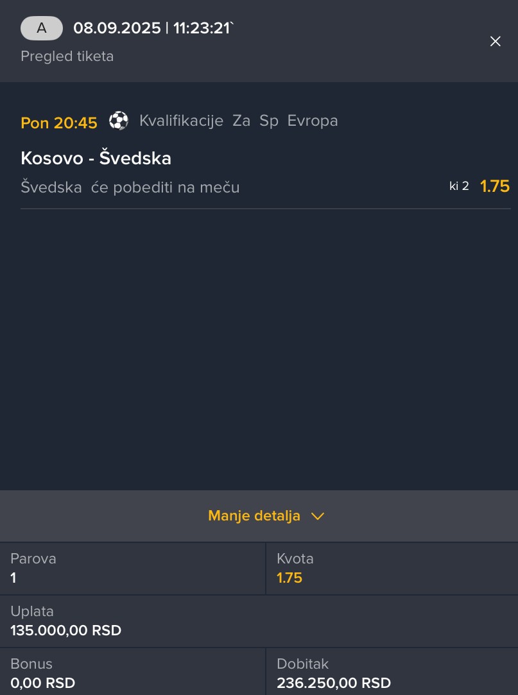The image size is (518, 695).
Task: Click the "Dobitak" label
Action: (x=302, y=664)
